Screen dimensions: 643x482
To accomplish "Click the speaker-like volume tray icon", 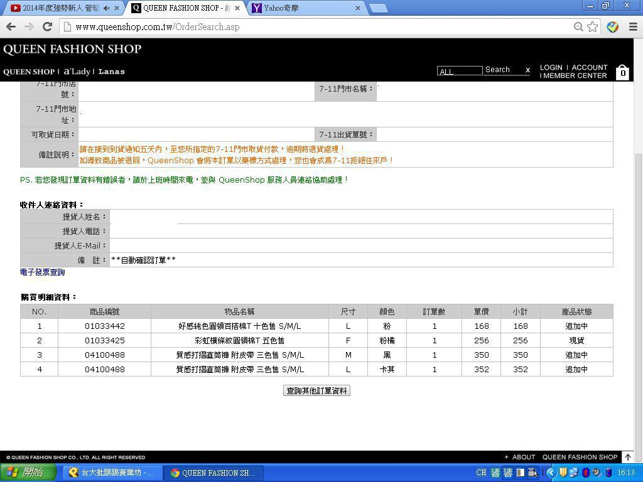I will click(597, 473).
